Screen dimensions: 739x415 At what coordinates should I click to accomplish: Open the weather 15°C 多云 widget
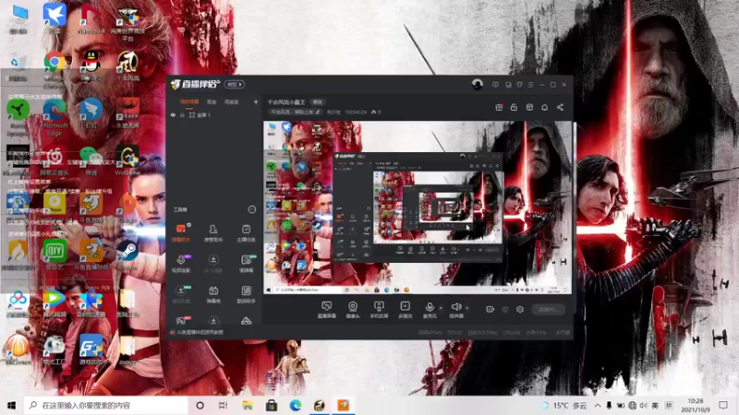click(563, 405)
